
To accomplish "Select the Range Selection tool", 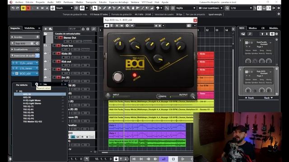I will [x=100, y=8].
